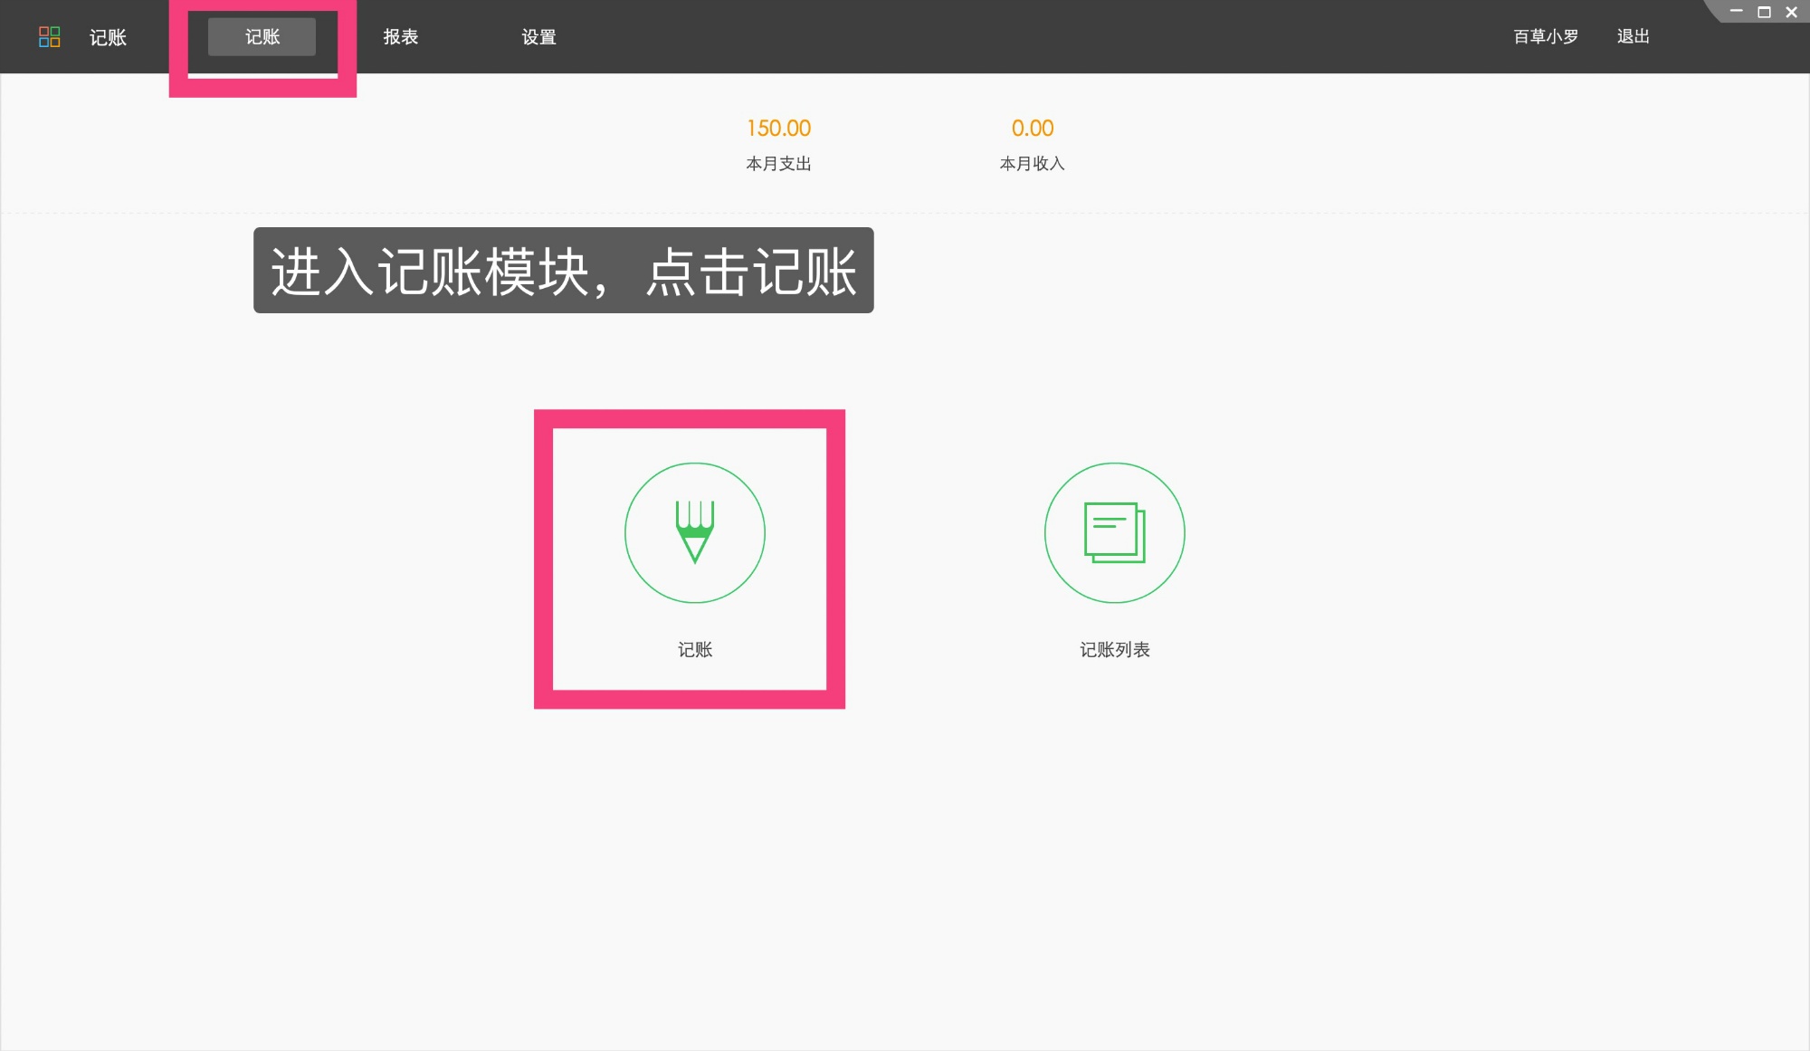
Task: Click the pencil icon inside the highlighted card
Action: [694, 533]
